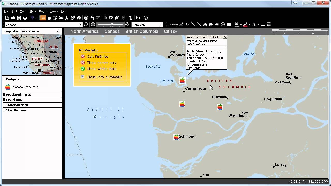Click the Apple pushpin near Burnaby
Screen dimensions: 331x186
tap(220, 107)
